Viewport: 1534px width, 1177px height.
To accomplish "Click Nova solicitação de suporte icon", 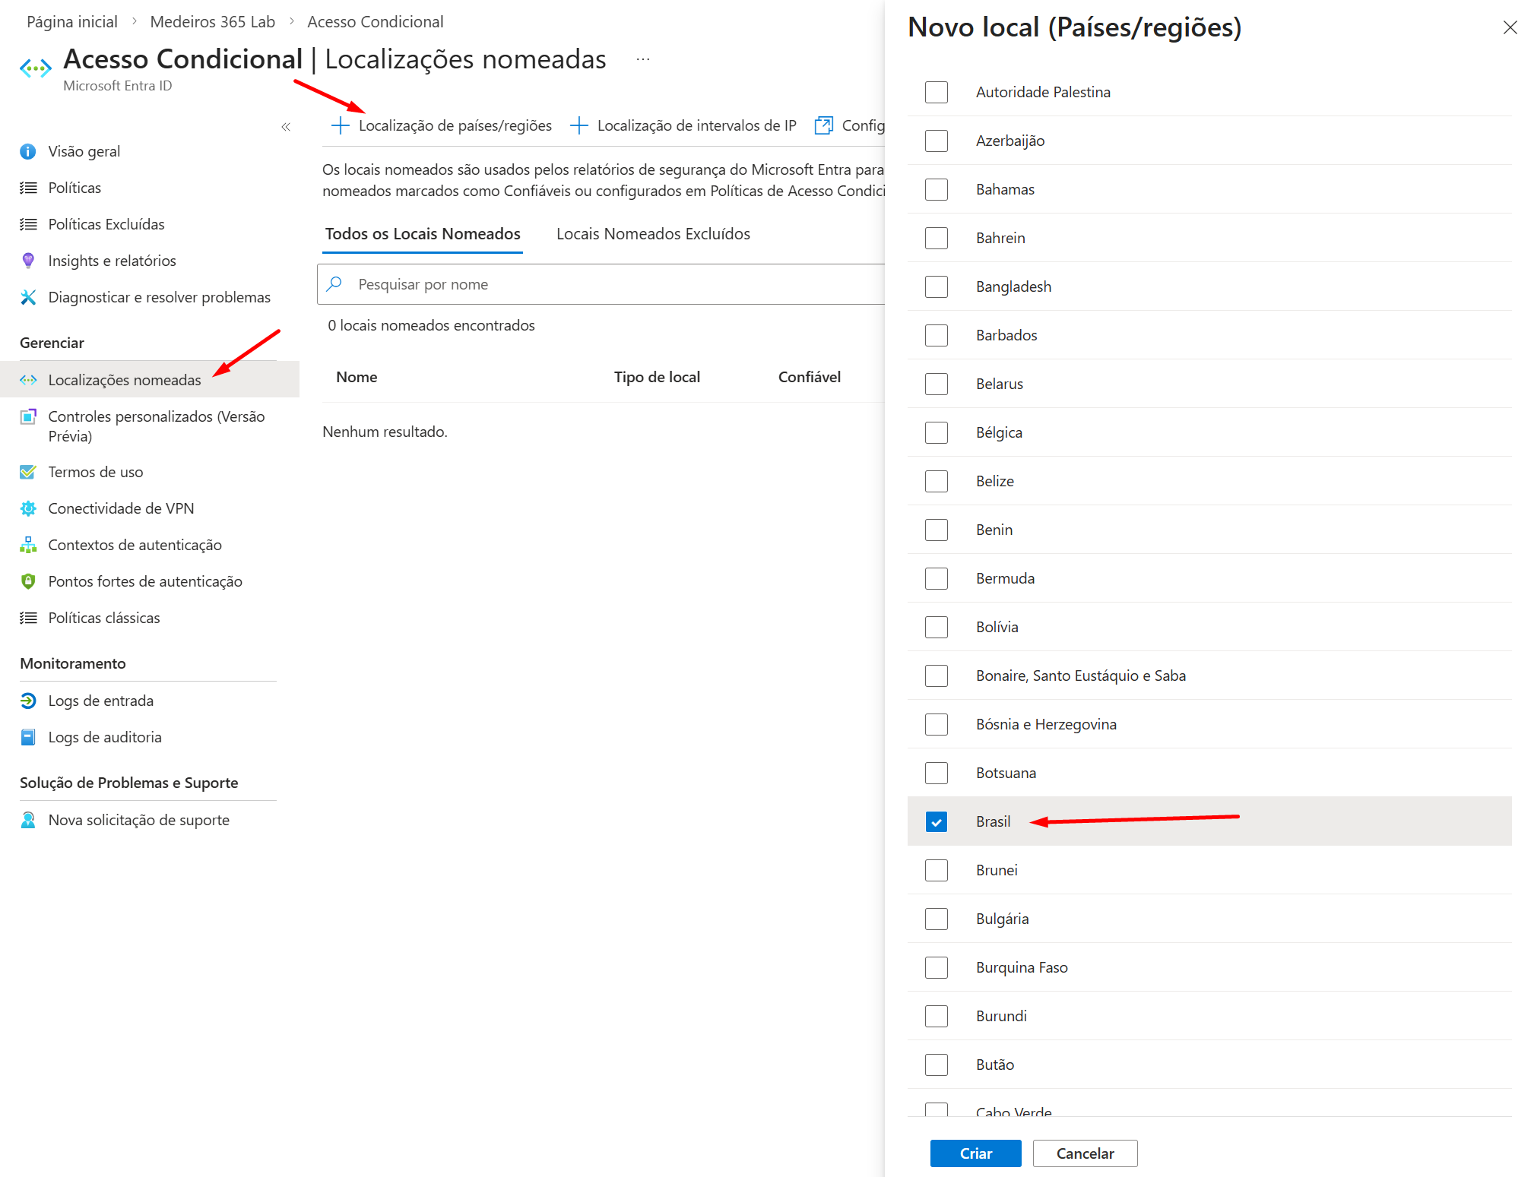I will click(x=28, y=820).
